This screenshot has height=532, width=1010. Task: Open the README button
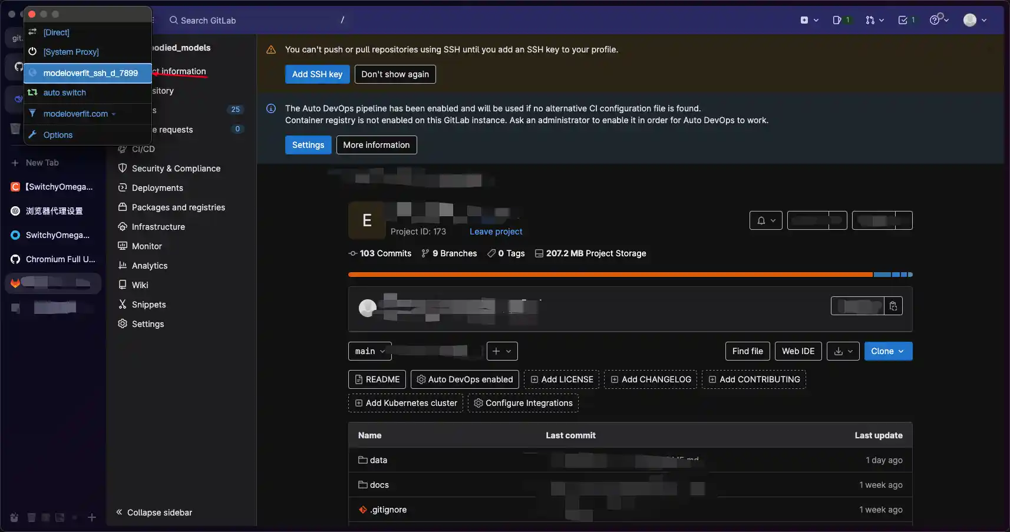(377, 379)
